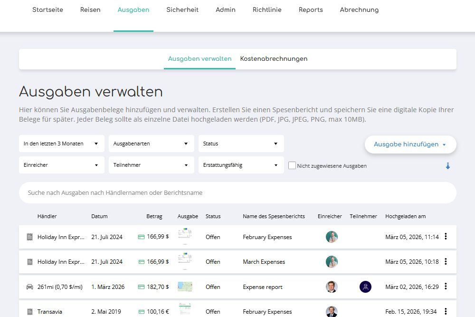Open Abrechnung in the top navigation
This screenshot has height=317, width=475.
(x=359, y=10)
